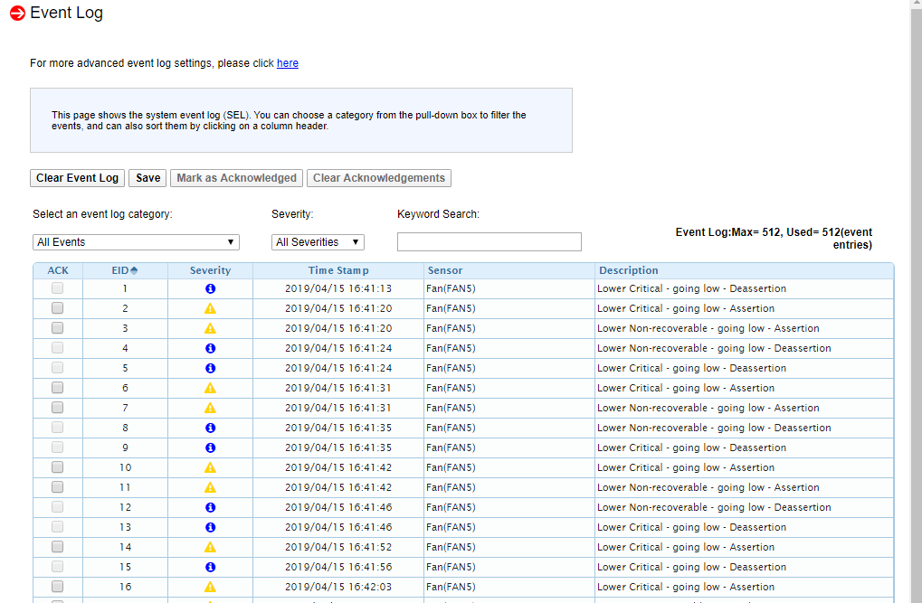Image resolution: width=922 pixels, height=603 pixels.
Task: Click timestamp 2019/04/15 16:41:56
Action: 338,567
